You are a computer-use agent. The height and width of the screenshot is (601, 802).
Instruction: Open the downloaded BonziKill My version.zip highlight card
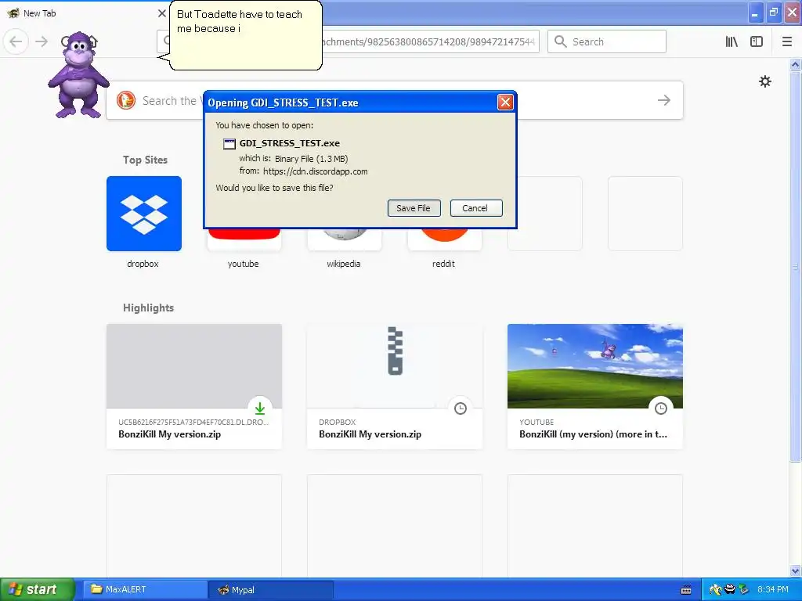click(194, 387)
